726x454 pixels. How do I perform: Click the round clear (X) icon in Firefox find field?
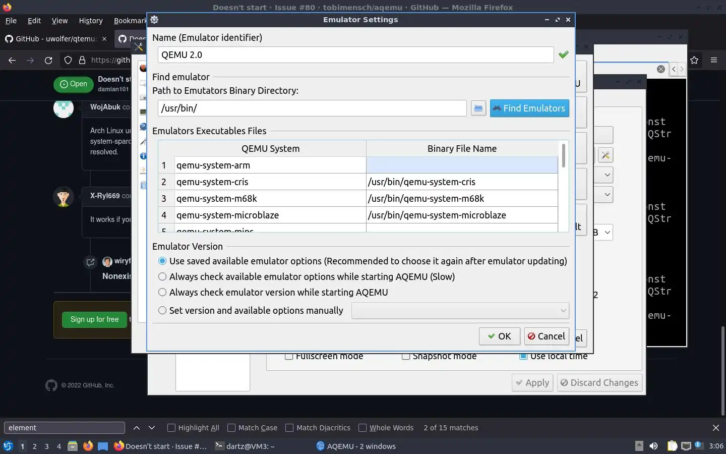point(660,69)
